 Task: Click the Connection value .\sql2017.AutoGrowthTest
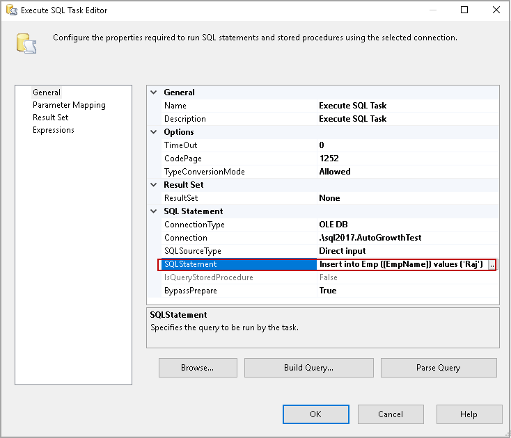(370, 238)
